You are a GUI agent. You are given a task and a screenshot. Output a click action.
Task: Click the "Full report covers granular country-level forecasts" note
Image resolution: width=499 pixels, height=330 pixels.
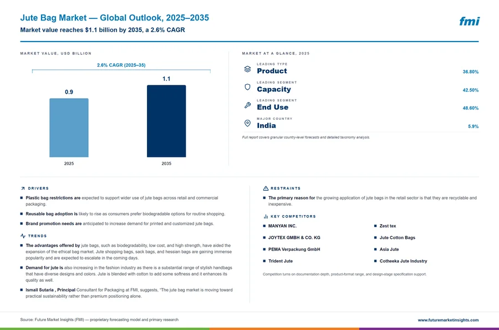click(306, 138)
